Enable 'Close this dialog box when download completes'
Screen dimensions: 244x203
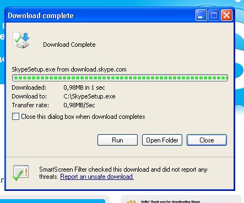pos(15,117)
